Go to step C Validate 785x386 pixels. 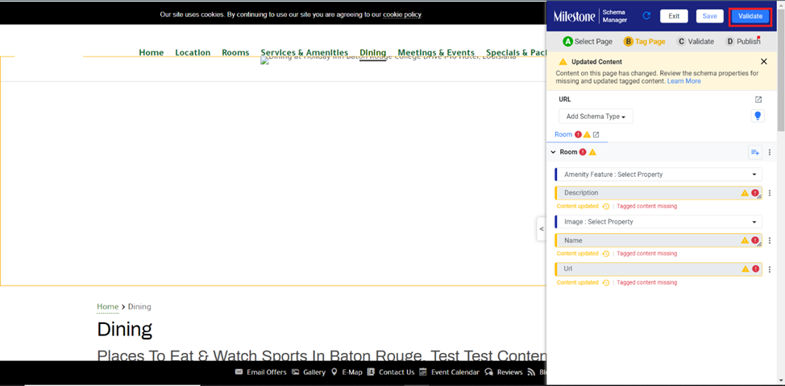(695, 42)
